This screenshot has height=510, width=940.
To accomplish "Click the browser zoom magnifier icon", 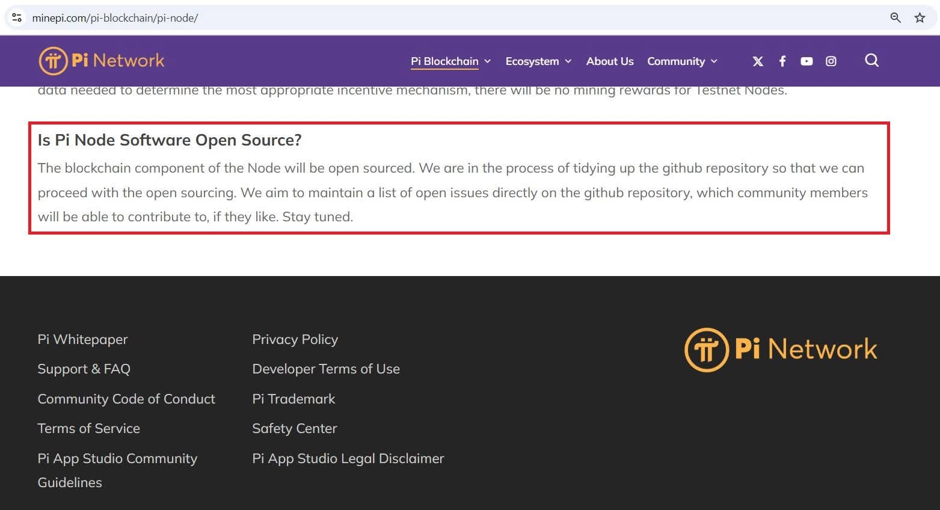I will coord(895,17).
